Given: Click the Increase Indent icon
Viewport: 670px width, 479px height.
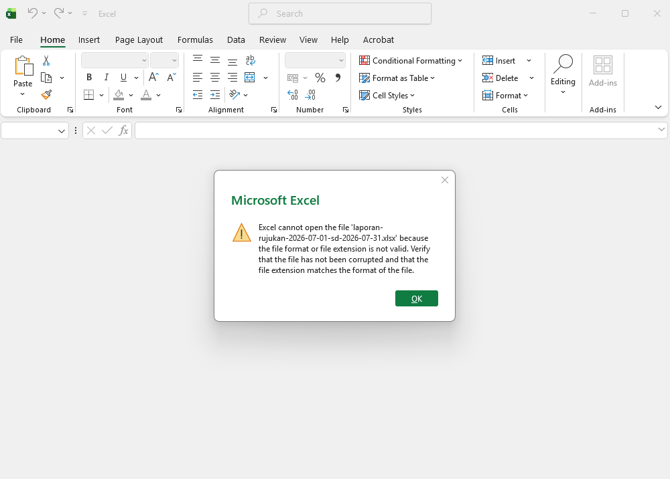Looking at the screenshot, I should pos(215,95).
